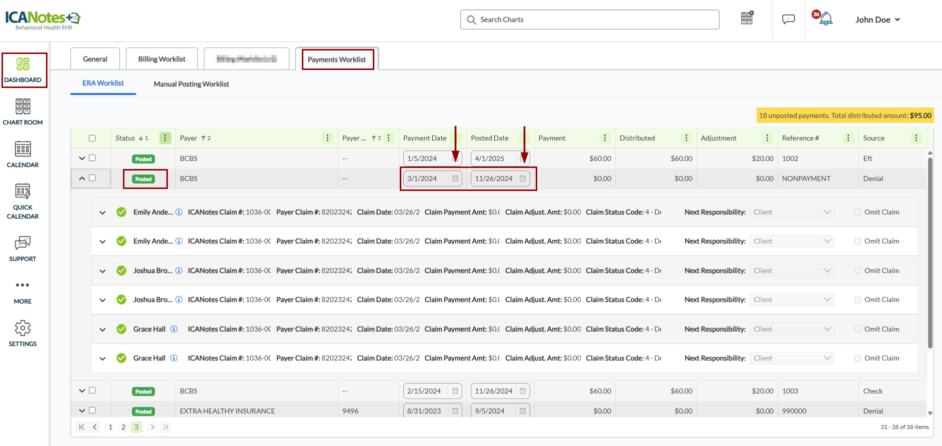
Task: Click the Support sidebar icon
Action: click(22, 248)
